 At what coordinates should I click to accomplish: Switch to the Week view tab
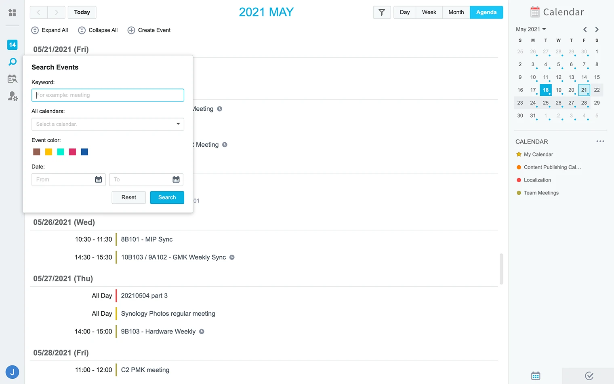click(429, 13)
